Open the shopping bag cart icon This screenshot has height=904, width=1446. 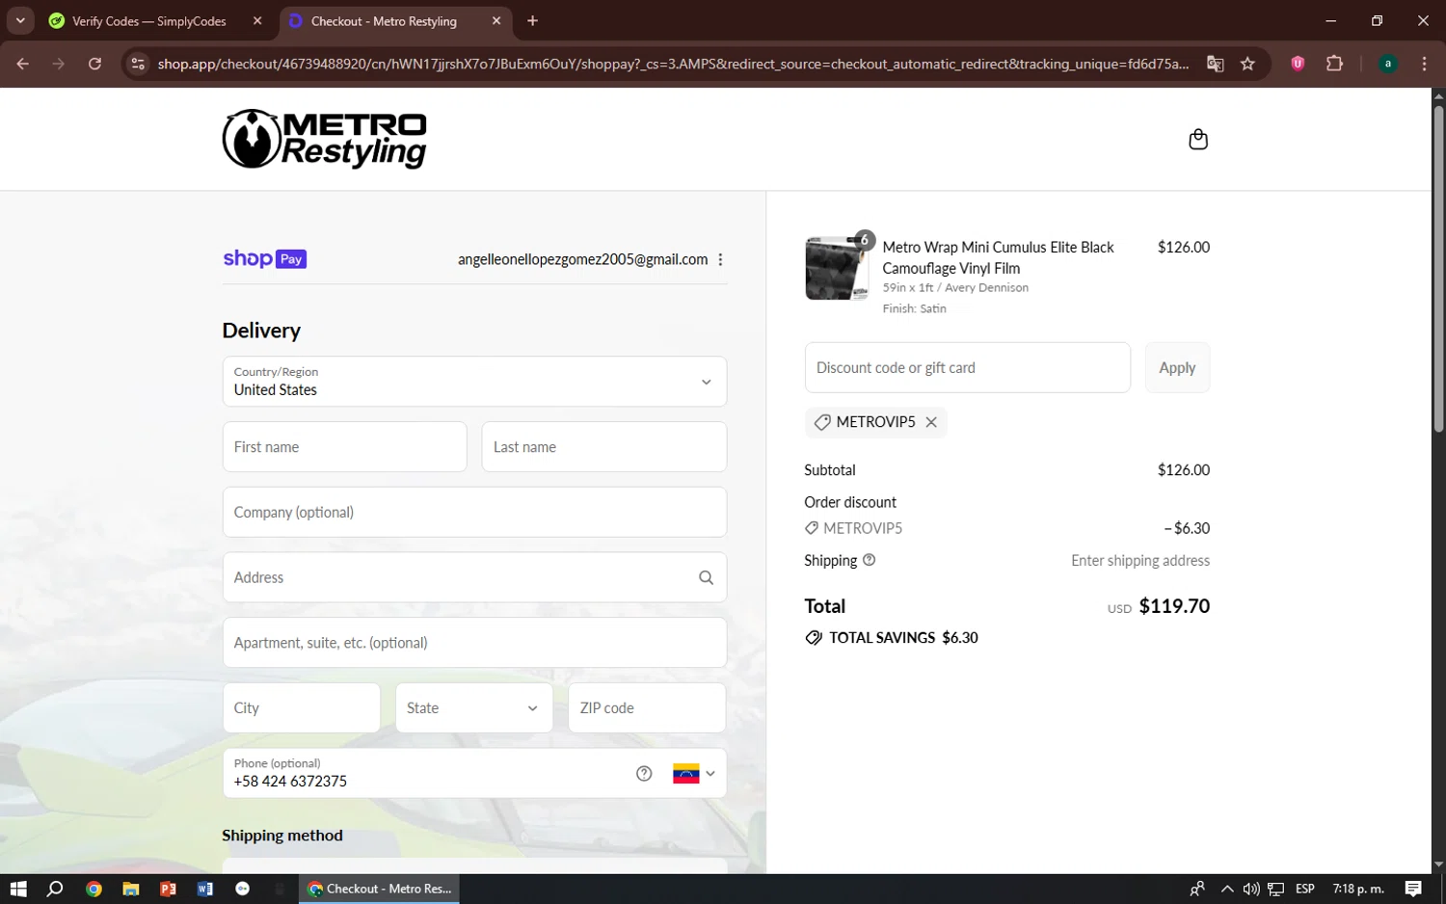coord(1198,140)
